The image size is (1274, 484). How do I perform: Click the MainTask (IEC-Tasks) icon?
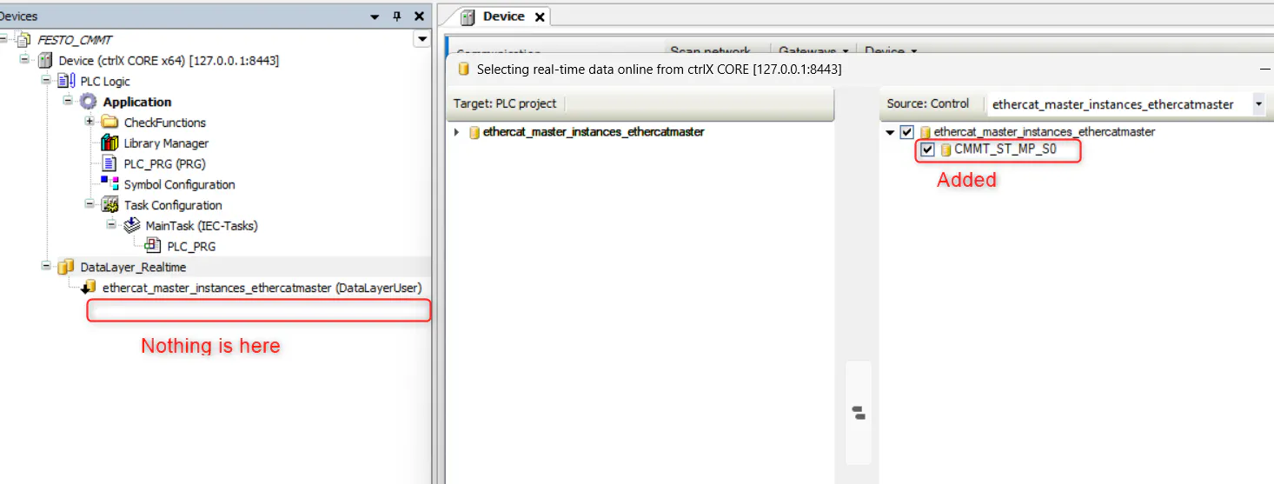(x=131, y=226)
